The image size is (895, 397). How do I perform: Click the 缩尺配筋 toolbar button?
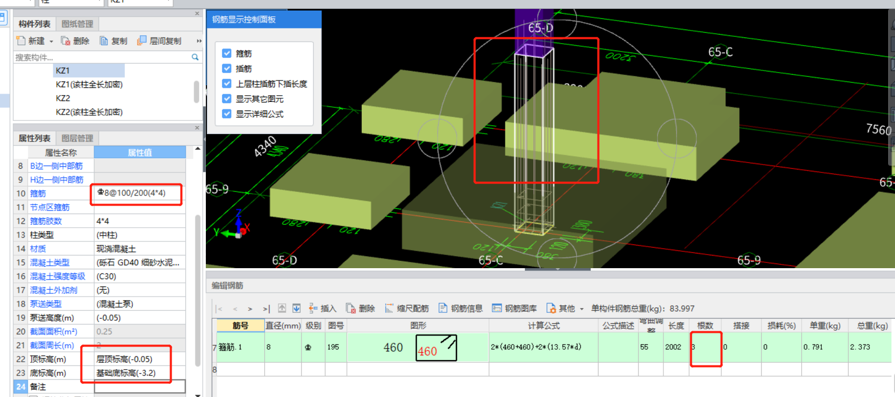(406, 308)
